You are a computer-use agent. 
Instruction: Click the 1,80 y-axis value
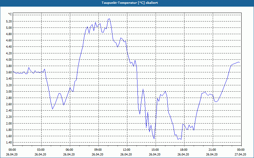[9, 130]
